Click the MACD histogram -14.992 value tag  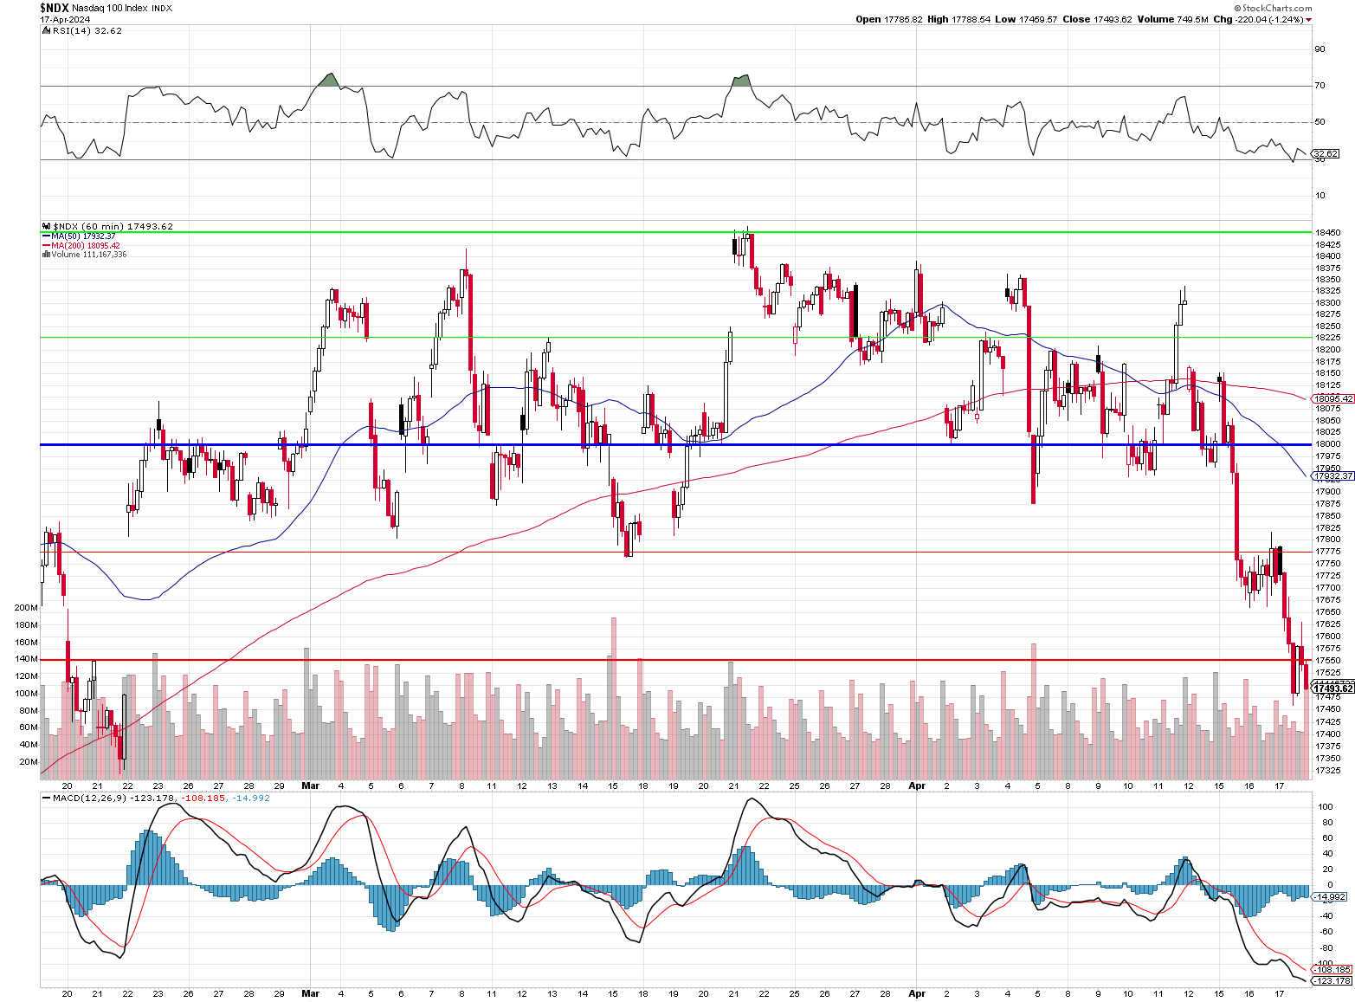point(1330,897)
